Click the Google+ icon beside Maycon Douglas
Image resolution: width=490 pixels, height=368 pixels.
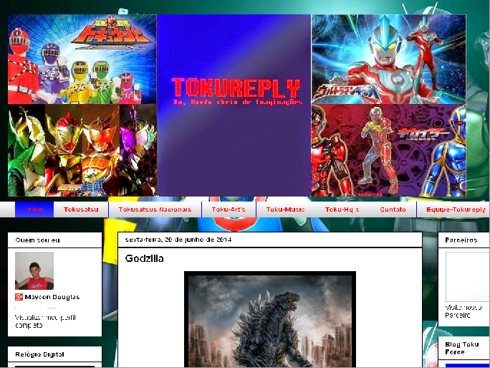pyautogui.click(x=19, y=297)
